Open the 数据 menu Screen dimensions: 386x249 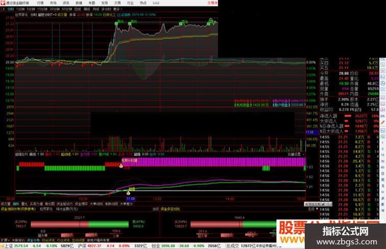point(79,3)
